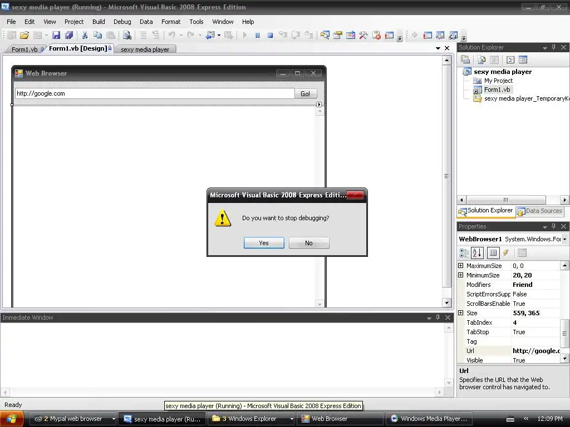The width and height of the screenshot is (570, 427).
Task: Click Yes to stop debugging
Action: pyautogui.click(x=264, y=243)
